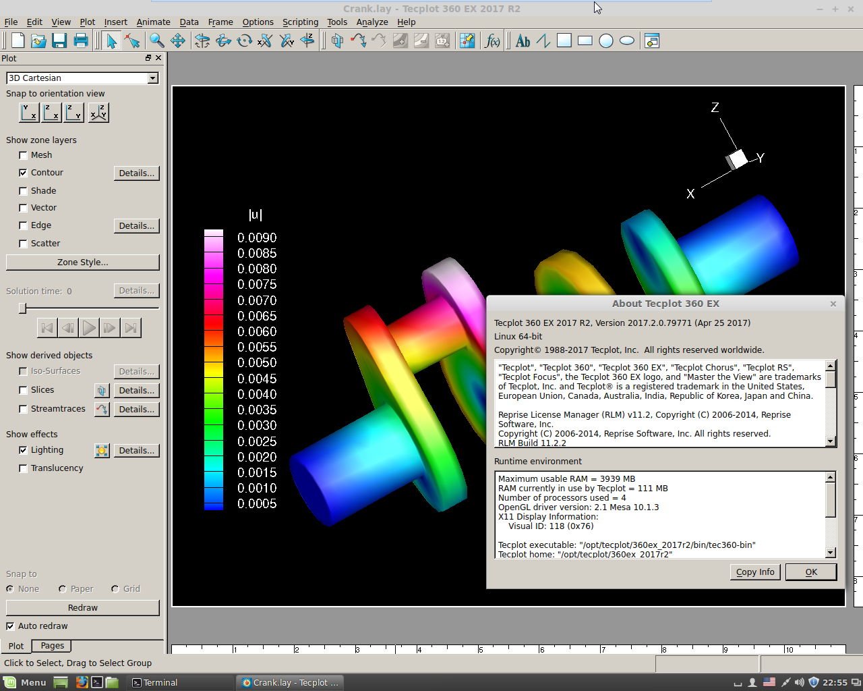Image resolution: width=863 pixels, height=691 pixels.
Task: Click the New Layout toolbar icon
Action: tap(18, 40)
